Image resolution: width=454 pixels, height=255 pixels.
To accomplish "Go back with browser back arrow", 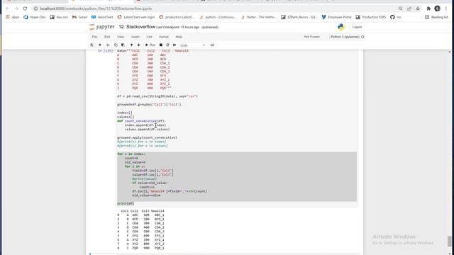I will click(x=8, y=8).
